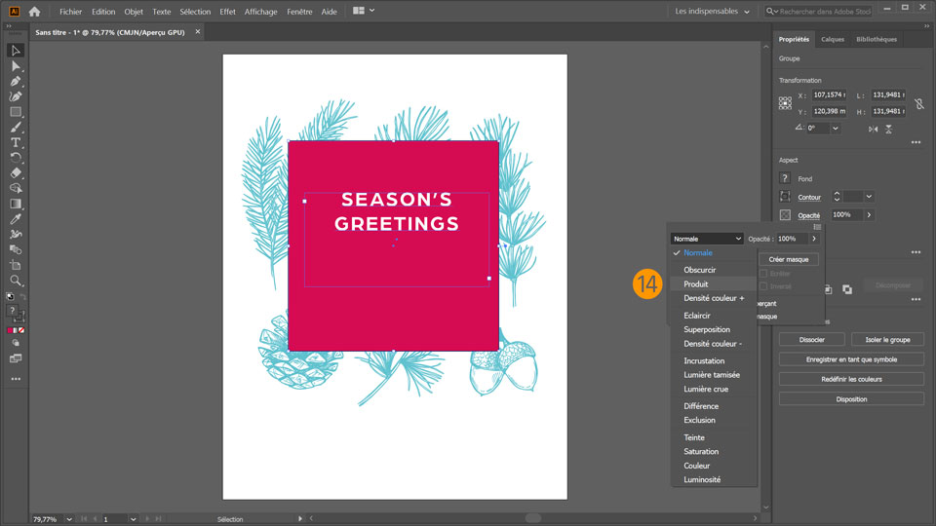Click stroke weight stepper arrows

837,196
